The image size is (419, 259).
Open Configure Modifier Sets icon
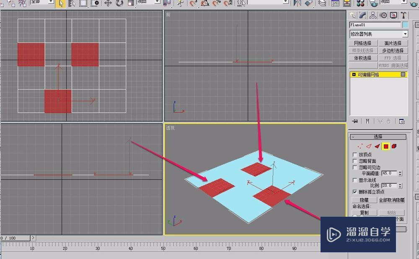401,121
